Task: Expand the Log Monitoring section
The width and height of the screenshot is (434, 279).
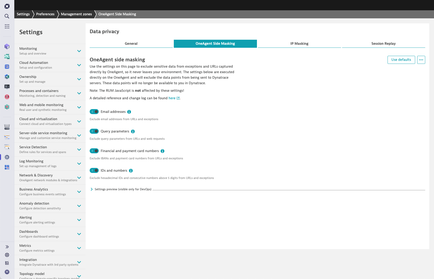Action: [79, 163]
